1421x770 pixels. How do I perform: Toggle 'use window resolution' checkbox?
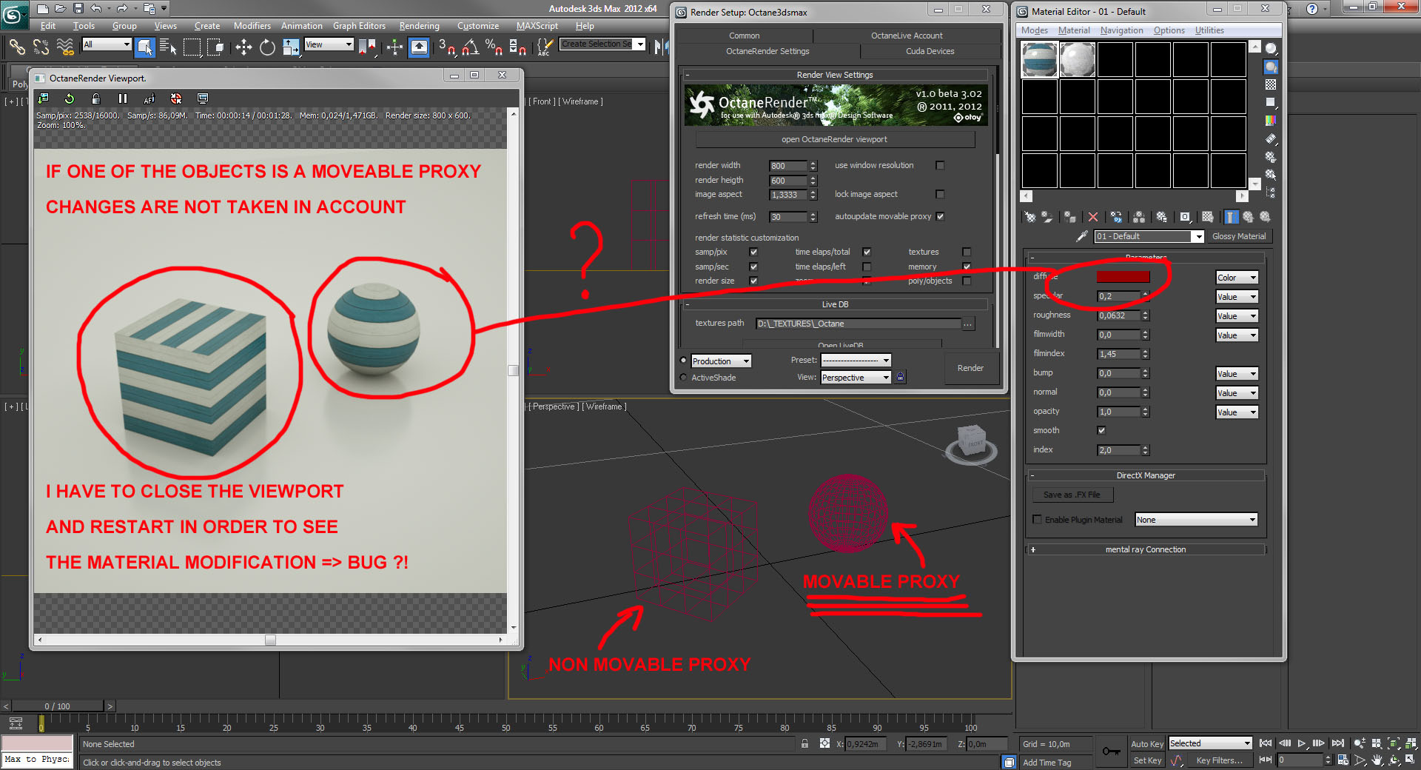(x=940, y=165)
